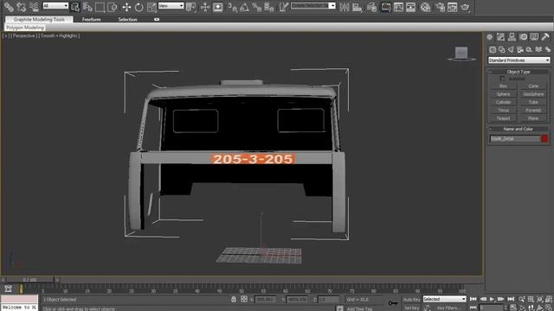Select the Cameras create category

[x=520, y=49]
